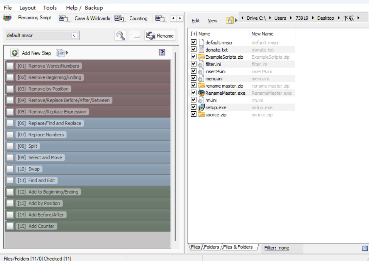Click the small blank button beside magnifier
The width and height of the screenshot is (369, 261).
click(135, 36)
